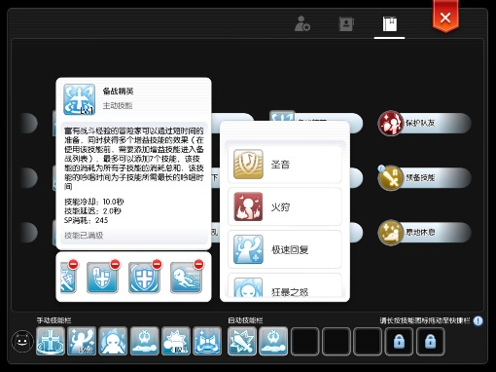The image size is (496, 372).
Task: Close the skill panel with red X
Action: [445, 17]
